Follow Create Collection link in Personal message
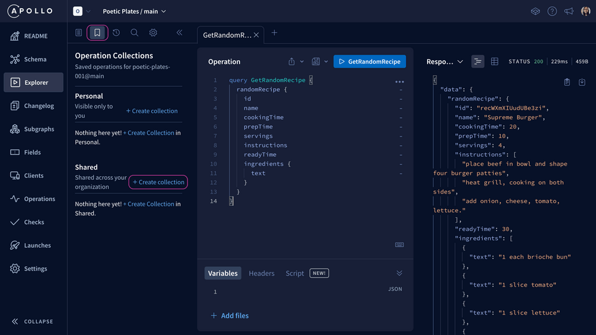596x335 pixels. pos(148,133)
